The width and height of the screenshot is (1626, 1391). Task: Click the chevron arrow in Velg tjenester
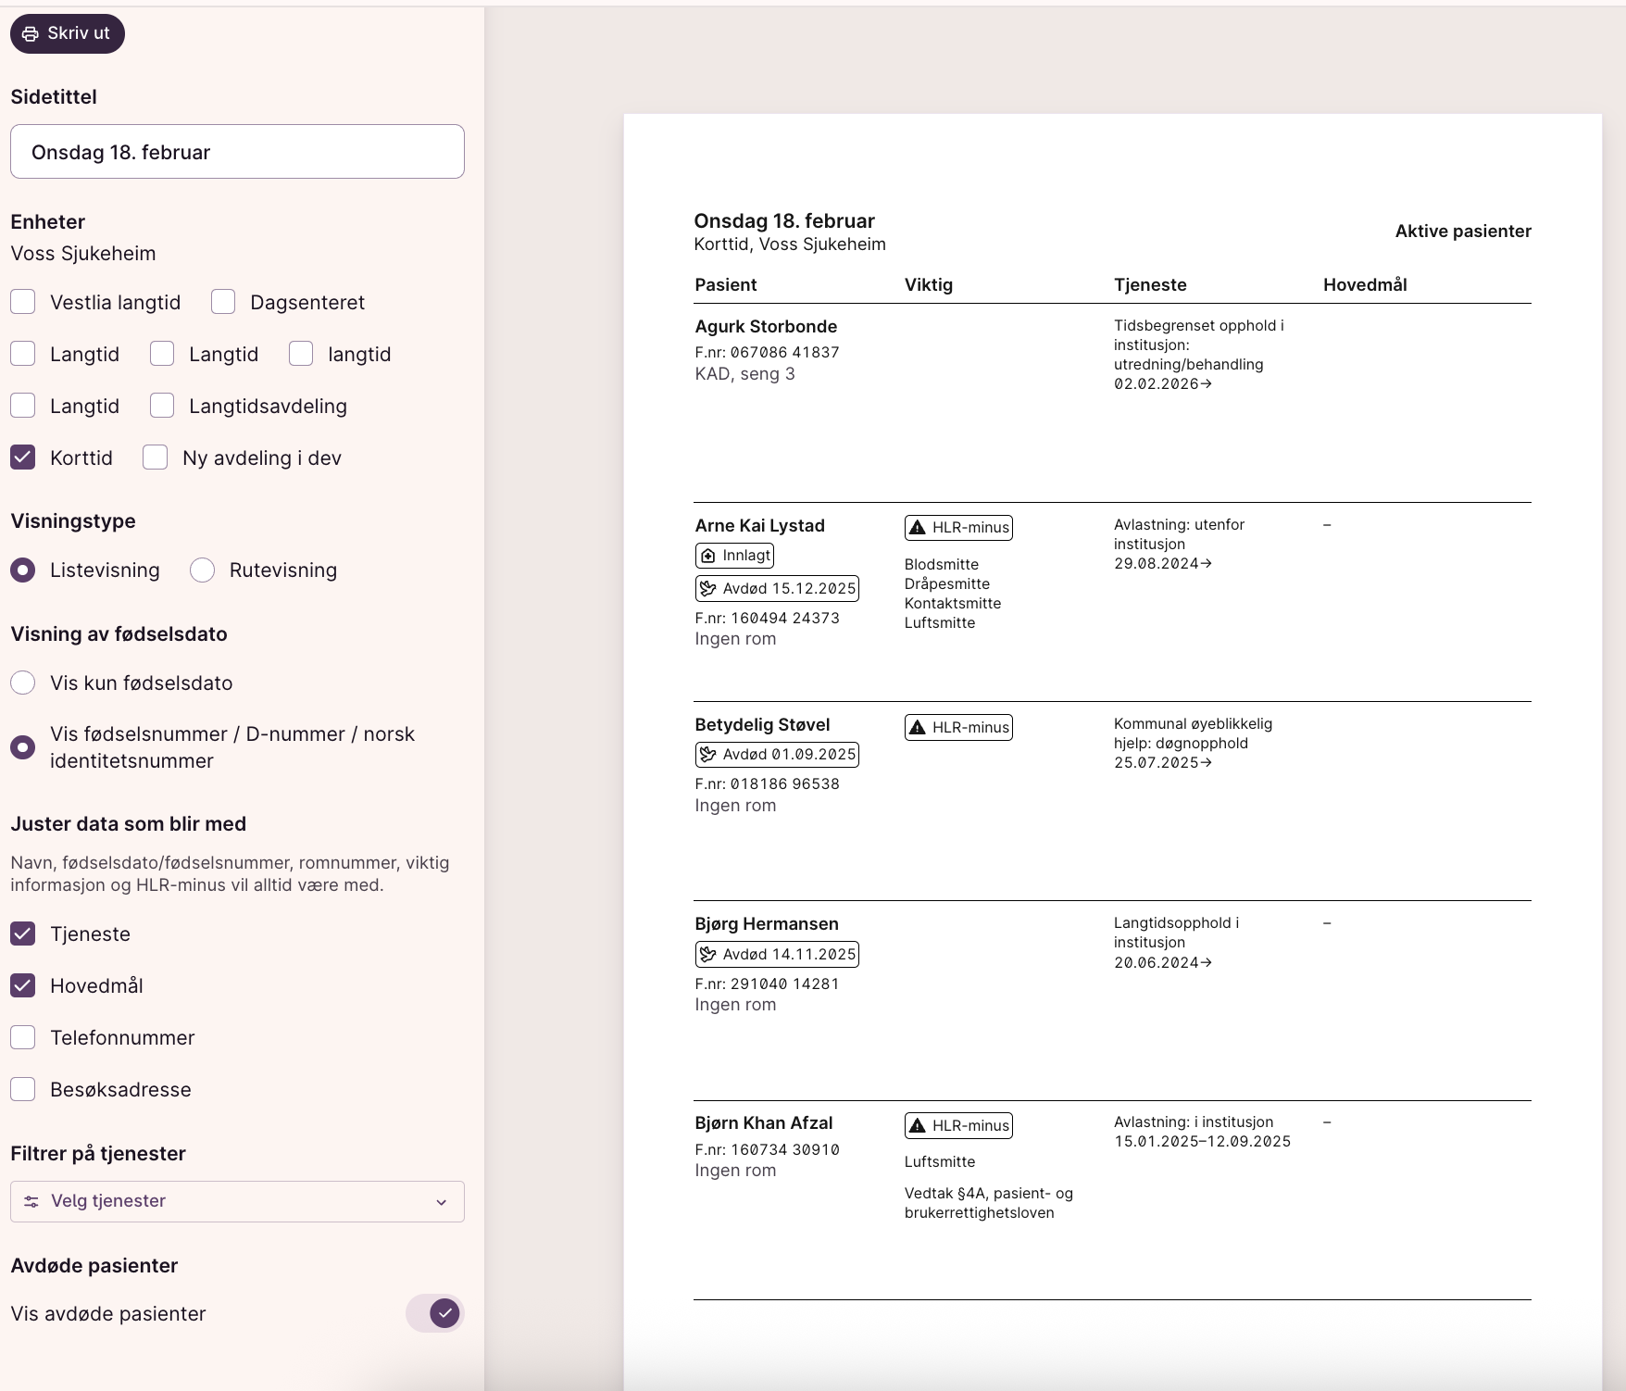pyautogui.click(x=442, y=1202)
